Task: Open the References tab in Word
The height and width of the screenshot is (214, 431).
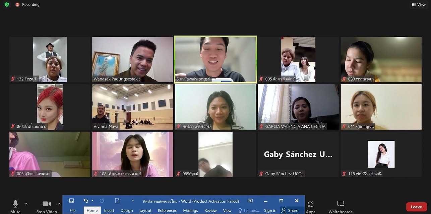Action: [167, 210]
